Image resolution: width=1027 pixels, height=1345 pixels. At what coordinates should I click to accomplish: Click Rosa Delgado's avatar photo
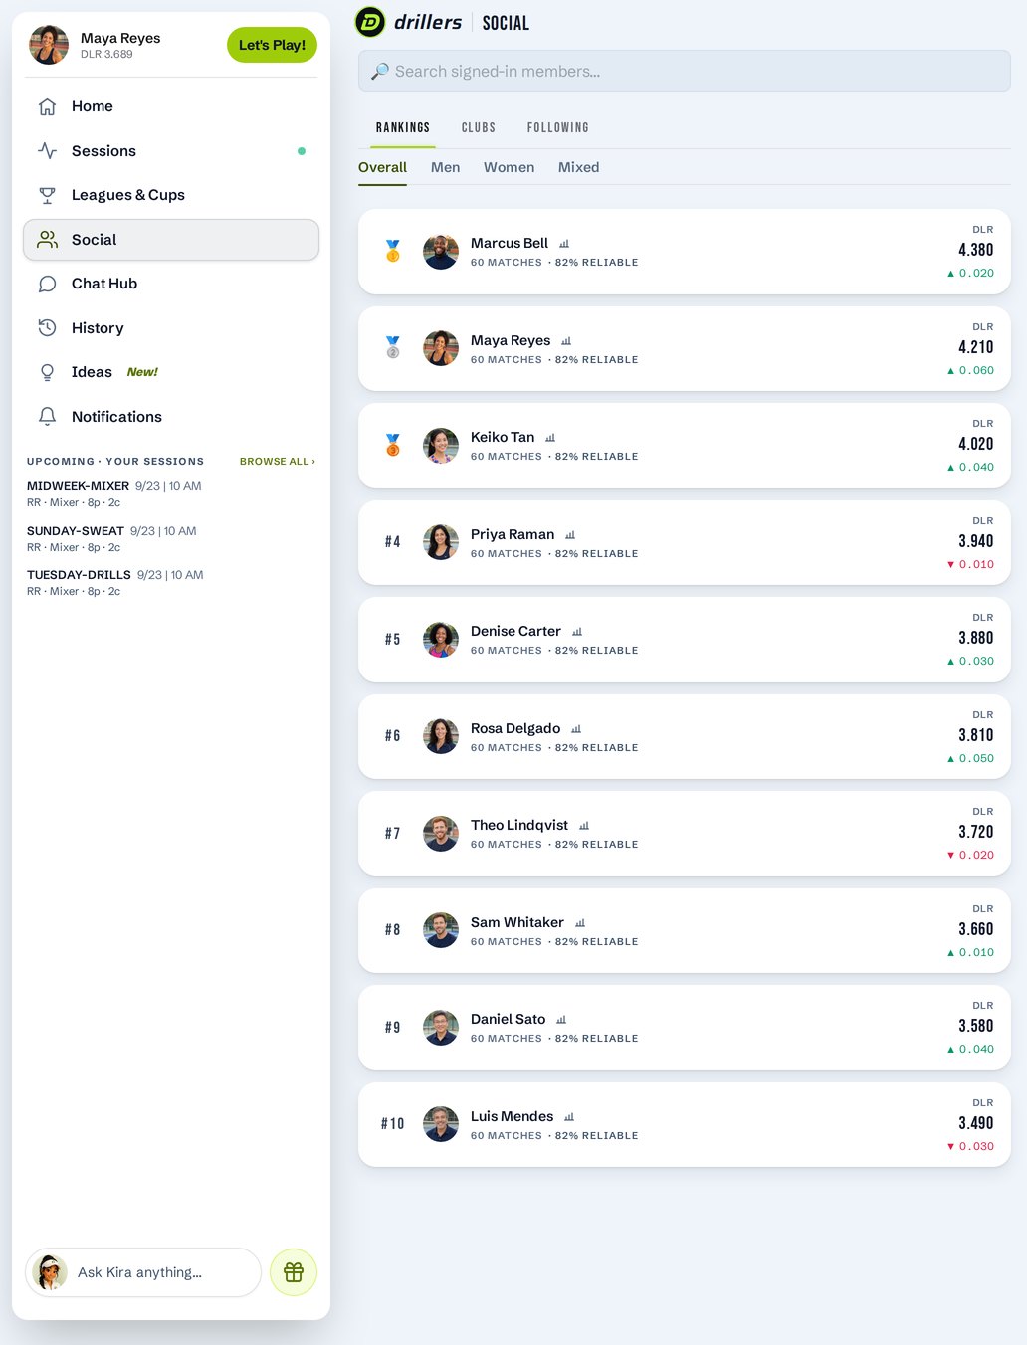(441, 736)
